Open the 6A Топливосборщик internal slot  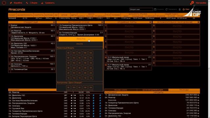coord(80,34)
